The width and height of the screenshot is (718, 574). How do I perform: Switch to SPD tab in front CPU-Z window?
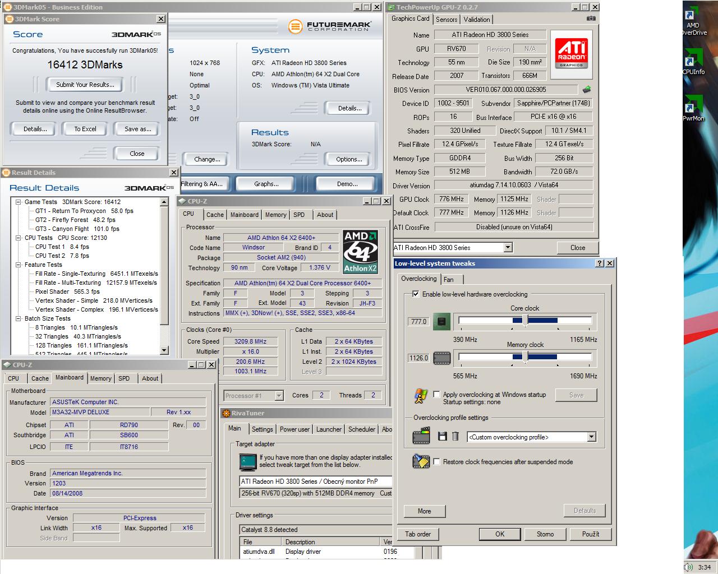pyautogui.click(x=299, y=215)
